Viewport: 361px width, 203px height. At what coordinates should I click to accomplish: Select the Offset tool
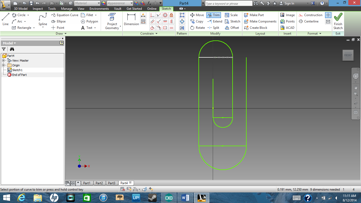(233, 27)
